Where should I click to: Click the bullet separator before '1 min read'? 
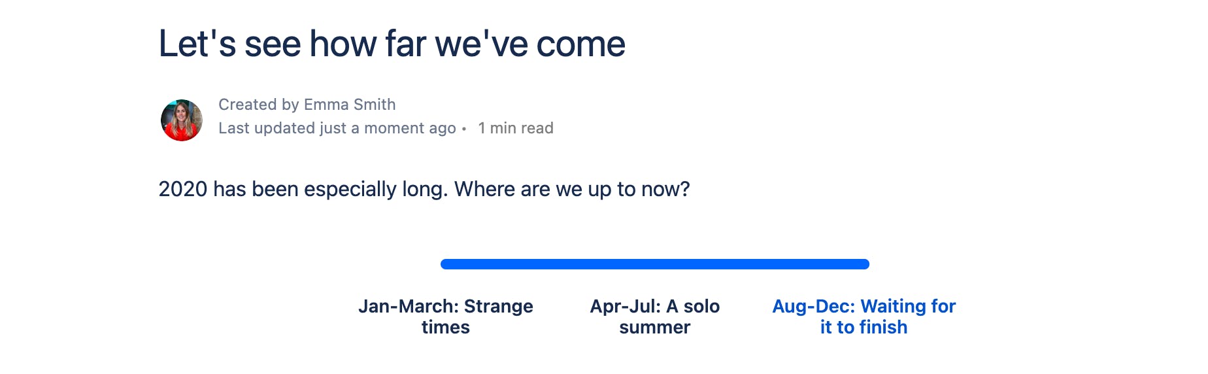pos(464,129)
